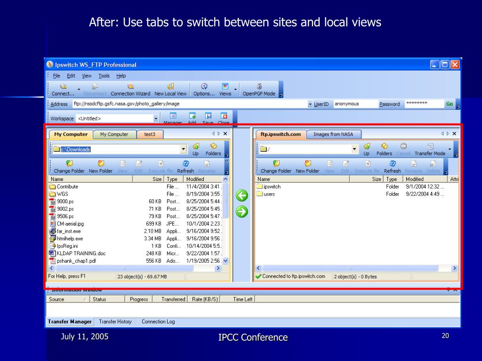The width and height of the screenshot is (482, 361).
Task: Open Workspace Manager
Action: click(173, 118)
